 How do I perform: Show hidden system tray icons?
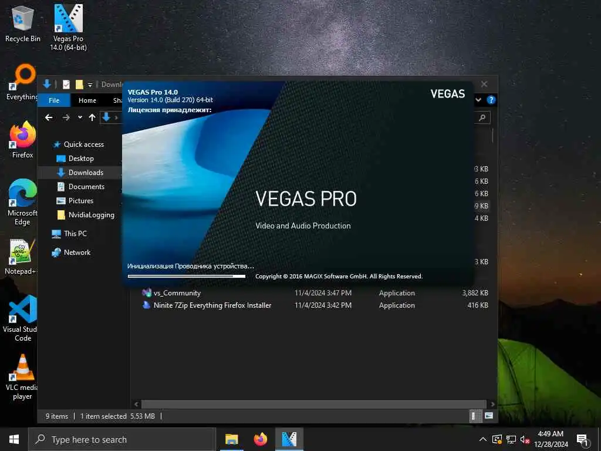coord(483,439)
